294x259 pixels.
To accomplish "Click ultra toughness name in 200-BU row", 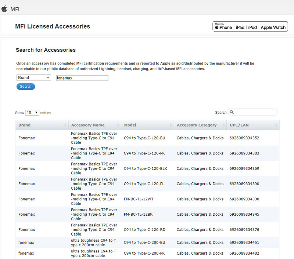I will 94,242.
